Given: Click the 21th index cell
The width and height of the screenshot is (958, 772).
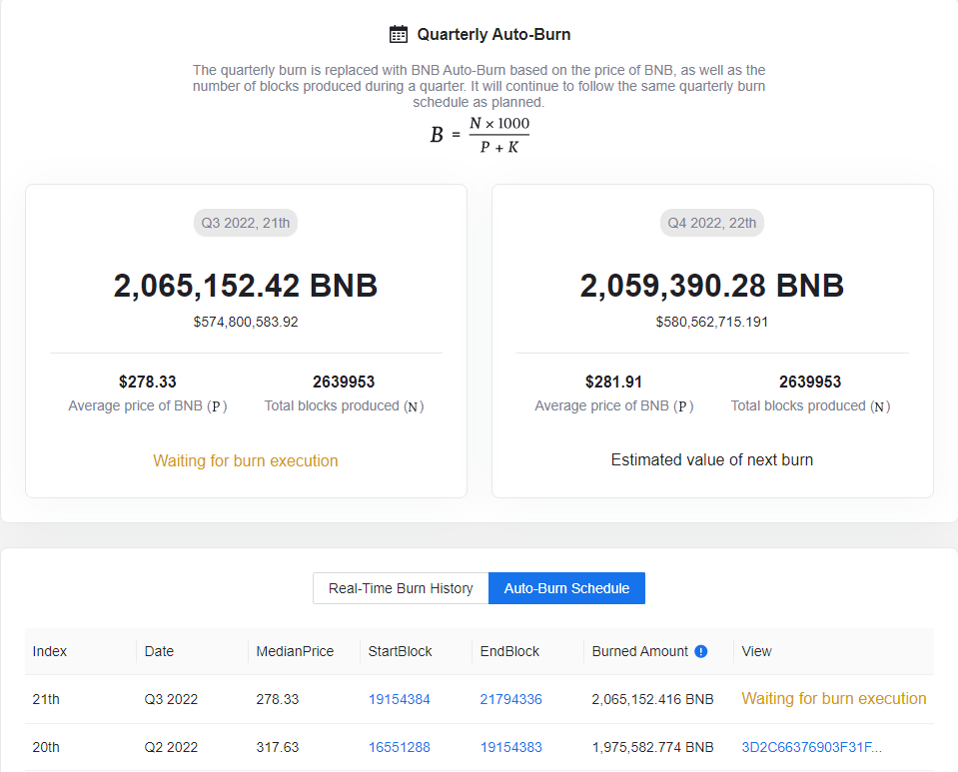Looking at the screenshot, I should [x=46, y=699].
